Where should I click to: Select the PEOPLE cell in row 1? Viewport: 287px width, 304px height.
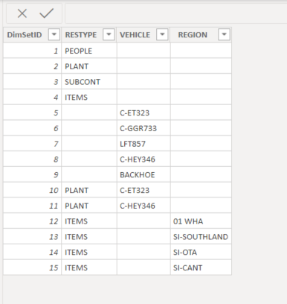click(89, 51)
